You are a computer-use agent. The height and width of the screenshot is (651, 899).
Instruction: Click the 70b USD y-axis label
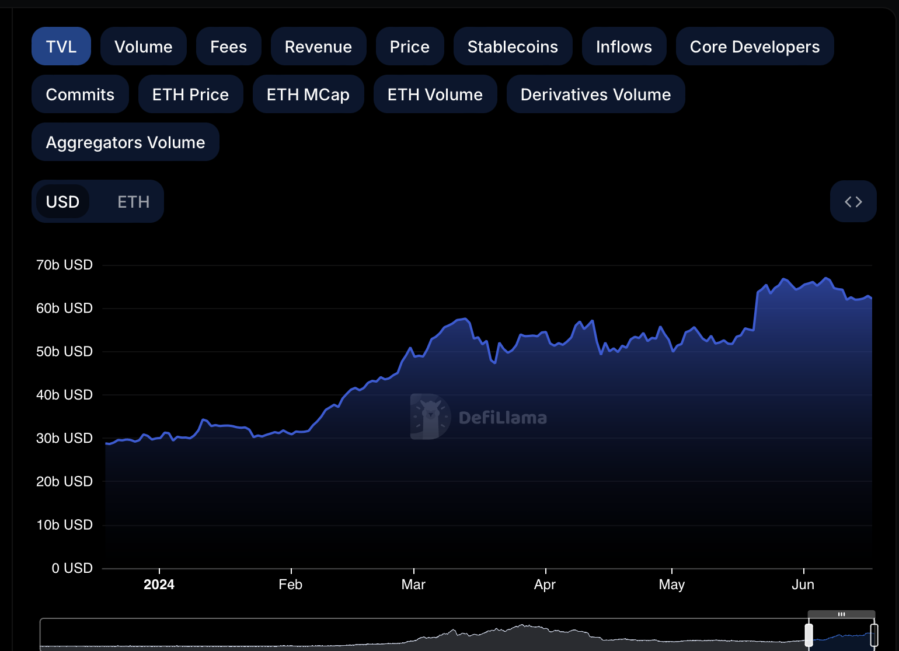point(64,265)
